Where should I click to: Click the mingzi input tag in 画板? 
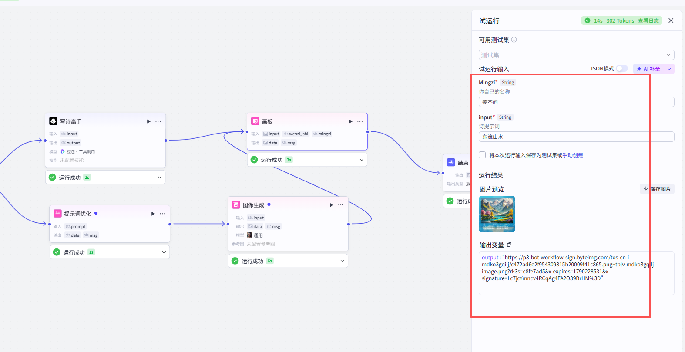tap(322, 134)
